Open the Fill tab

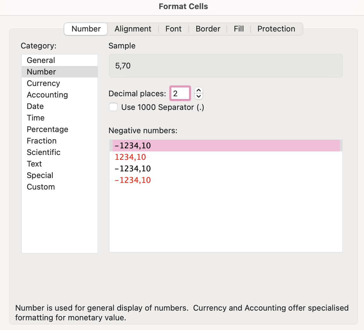pyautogui.click(x=239, y=29)
